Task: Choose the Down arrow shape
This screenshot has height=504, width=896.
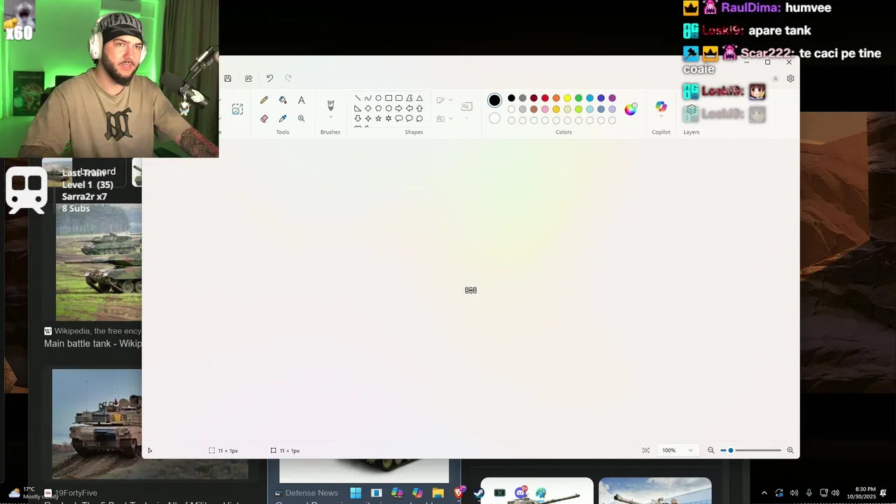Action: pyautogui.click(x=358, y=118)
